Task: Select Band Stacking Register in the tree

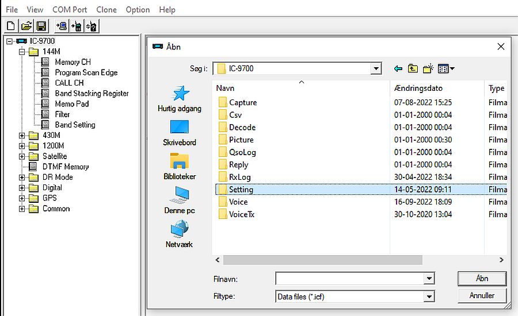Action: point(92,93)
